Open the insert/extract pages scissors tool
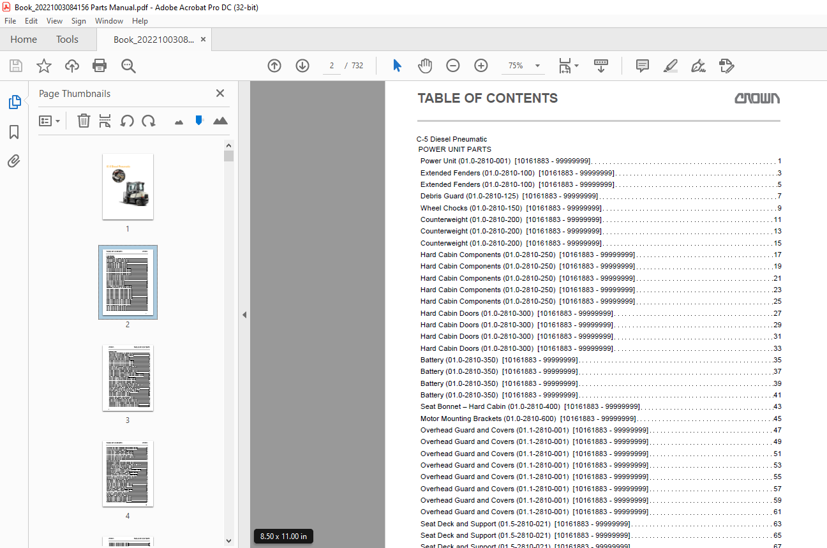 (x=105, y=121)
